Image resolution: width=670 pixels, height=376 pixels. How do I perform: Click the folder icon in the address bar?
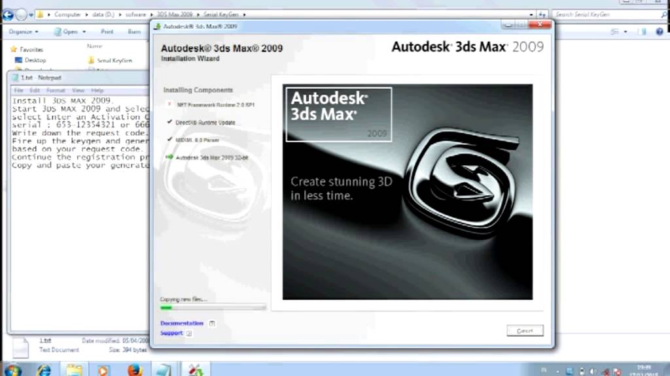(x=40, y=14)
